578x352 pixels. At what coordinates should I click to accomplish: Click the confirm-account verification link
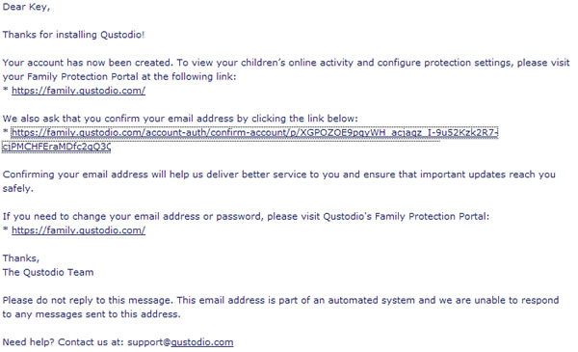click(x=254, y=132)
